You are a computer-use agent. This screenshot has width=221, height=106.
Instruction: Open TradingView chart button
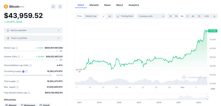click(125, 16)
